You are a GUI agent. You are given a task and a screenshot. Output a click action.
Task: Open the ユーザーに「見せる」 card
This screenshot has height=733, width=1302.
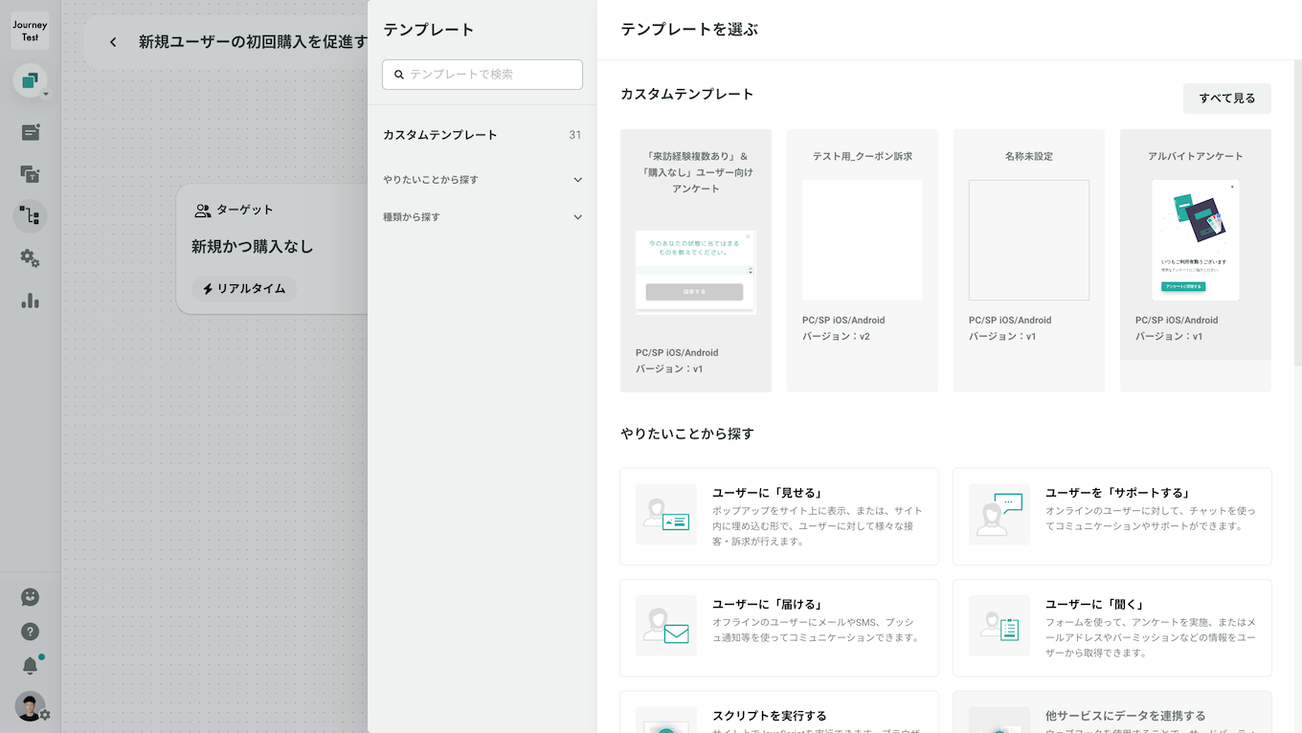tap(779, 516)
